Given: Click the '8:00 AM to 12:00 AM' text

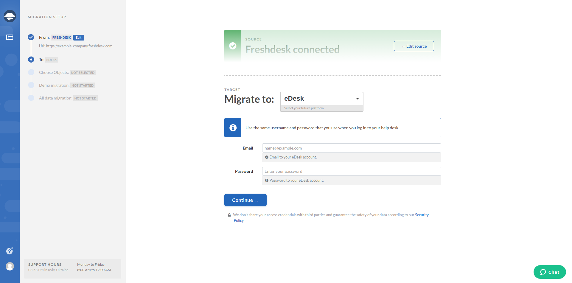Looking at the screenshot, I should [x=94, y=270].
